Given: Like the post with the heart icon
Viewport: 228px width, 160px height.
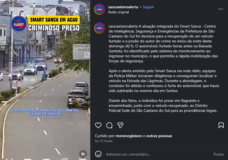Looking at the screenshot, I should 98,125.
